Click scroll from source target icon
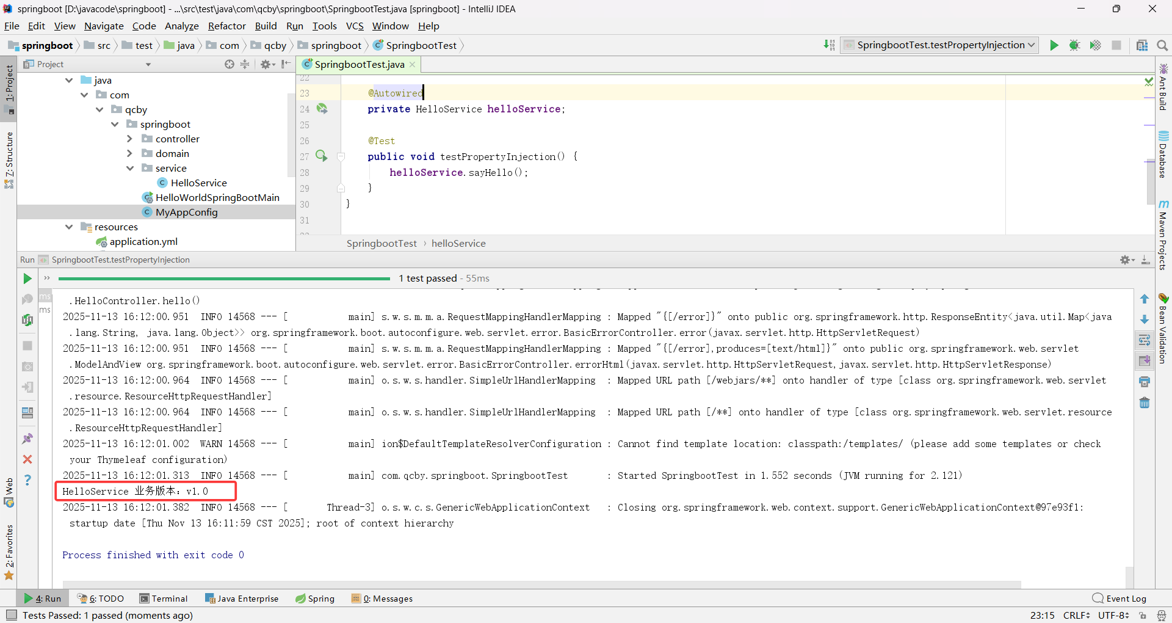The image size is (1172, 623). click(230, 64)
